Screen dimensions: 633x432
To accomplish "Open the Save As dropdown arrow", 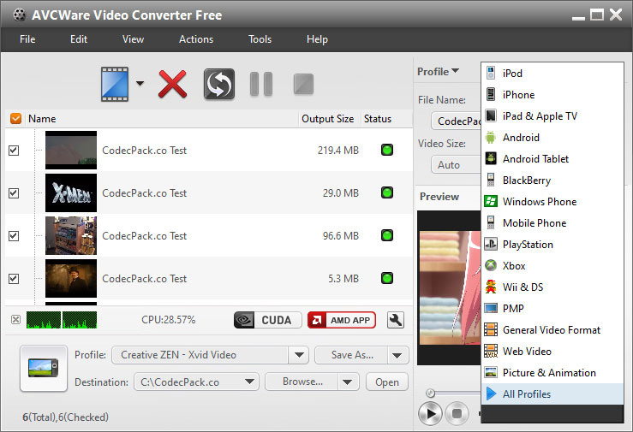I will tap(397, 355).
